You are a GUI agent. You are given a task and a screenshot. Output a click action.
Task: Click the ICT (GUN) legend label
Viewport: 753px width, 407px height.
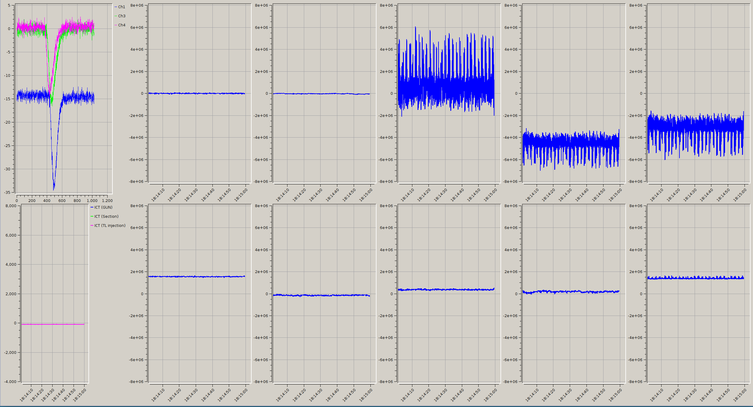click(x=103, y=207)
